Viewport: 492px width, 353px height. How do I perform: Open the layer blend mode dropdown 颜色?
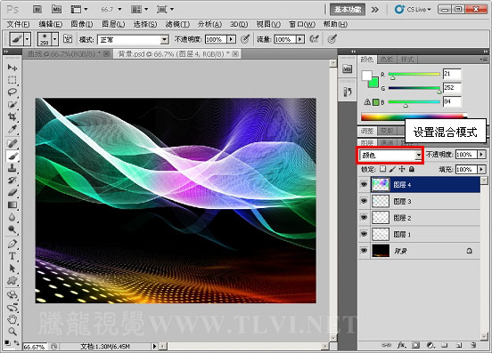(x=390, y=155)
